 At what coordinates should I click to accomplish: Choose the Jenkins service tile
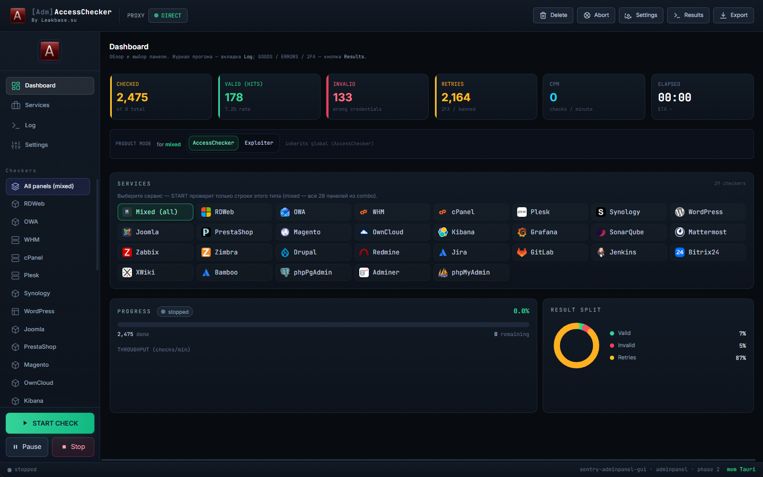(x=629, y=252)
